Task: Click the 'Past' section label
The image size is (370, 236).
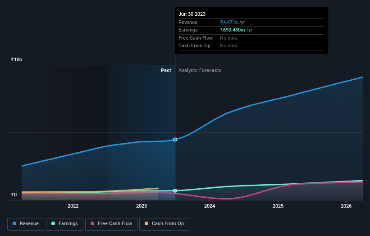Action: [x=166, y=70]
